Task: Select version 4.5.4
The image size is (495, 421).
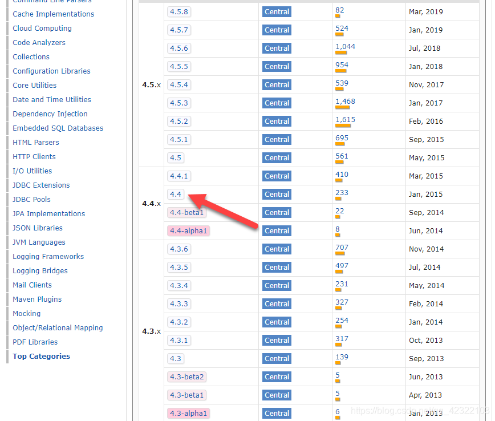Action: click(179, 84)
